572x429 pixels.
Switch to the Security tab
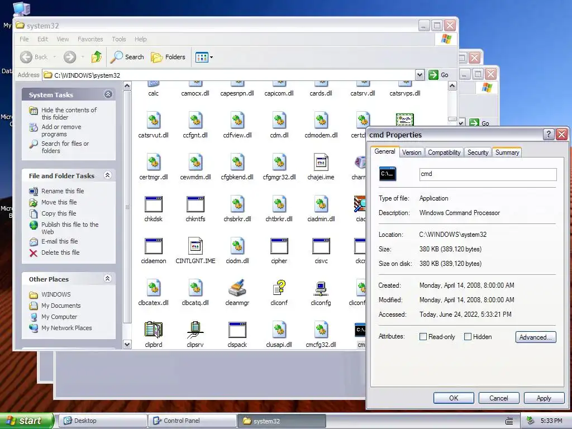click(478, 152)
